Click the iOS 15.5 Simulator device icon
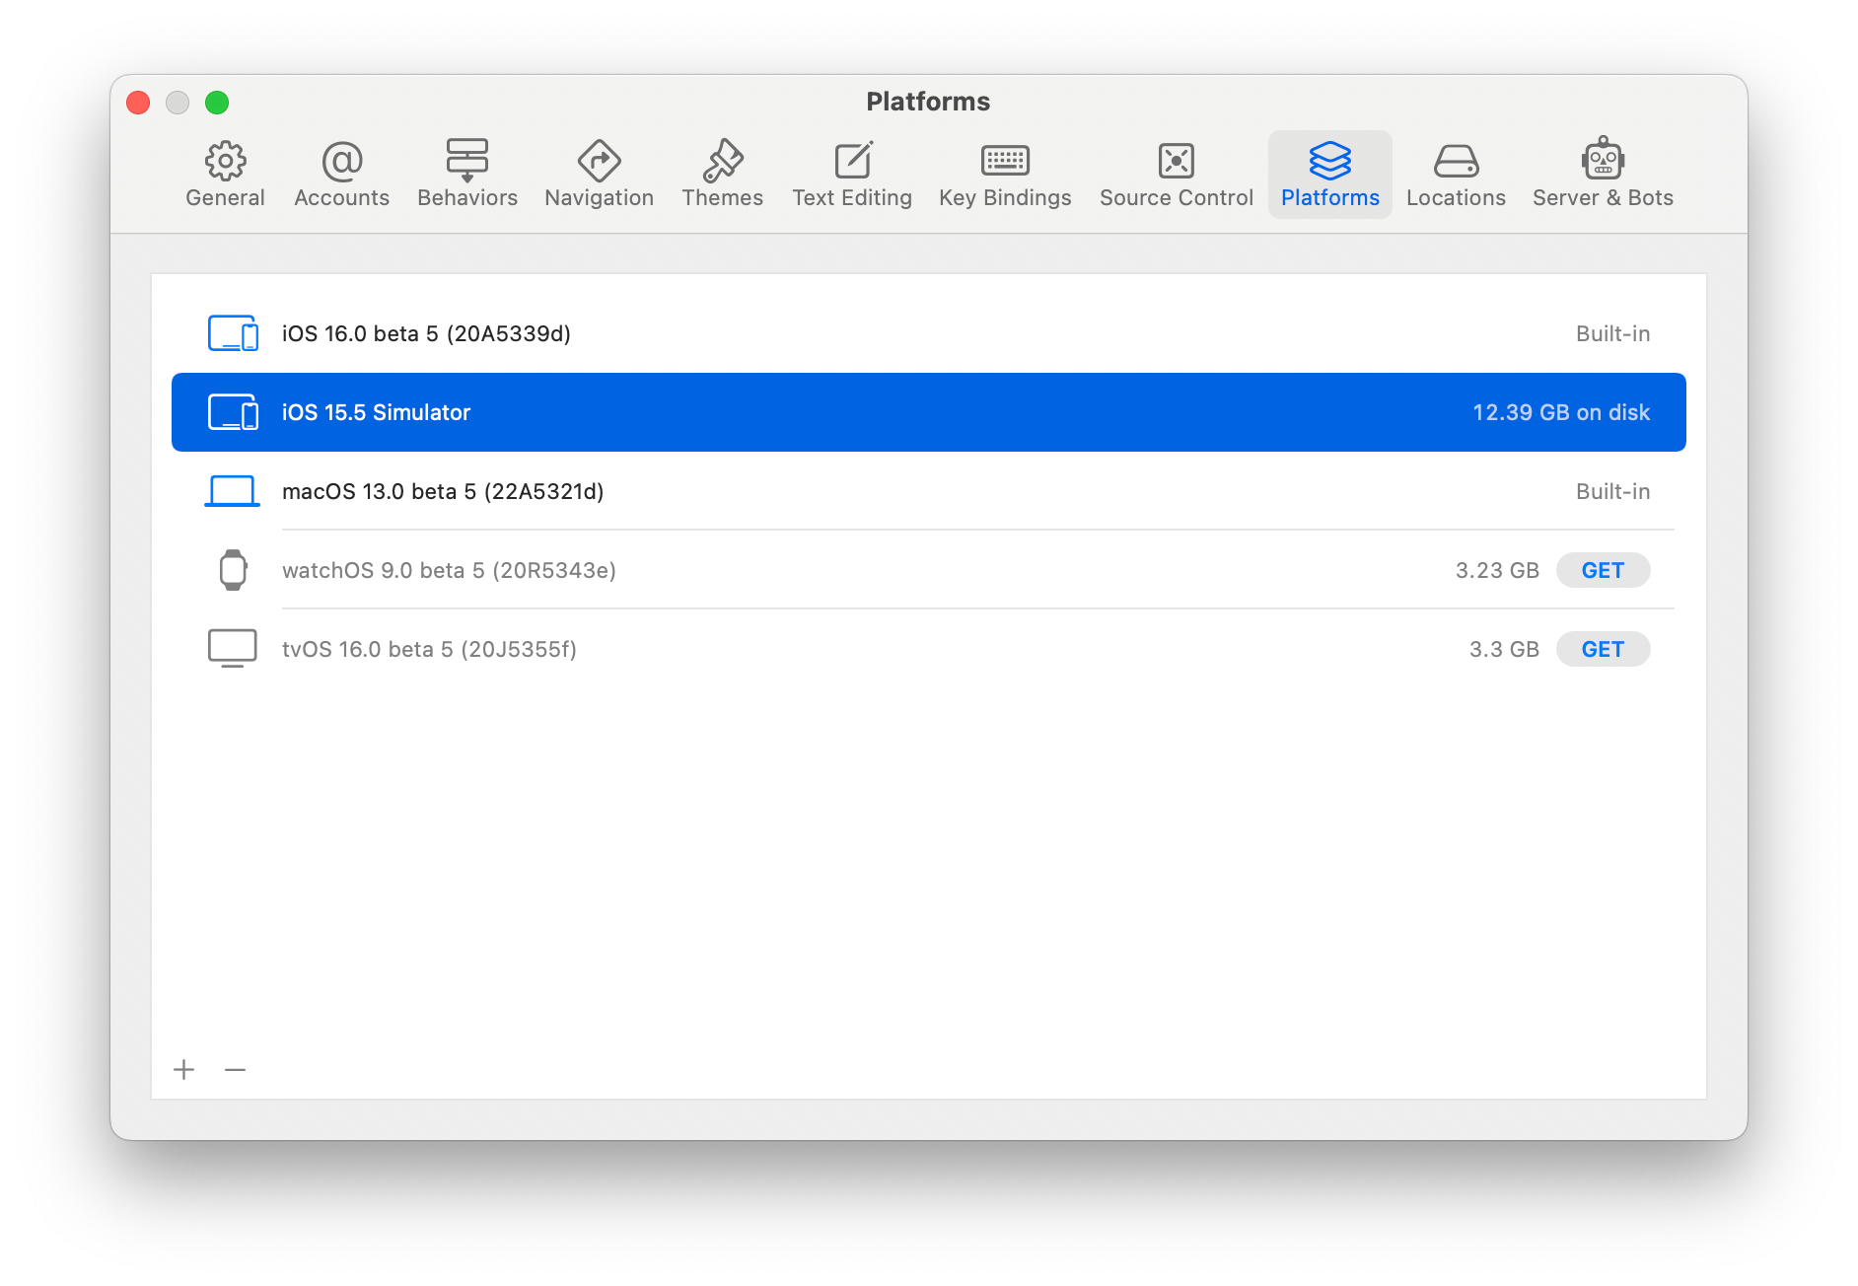 (233, 412)
